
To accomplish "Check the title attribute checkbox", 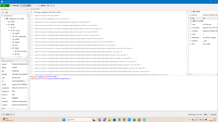I will (191, 44).
